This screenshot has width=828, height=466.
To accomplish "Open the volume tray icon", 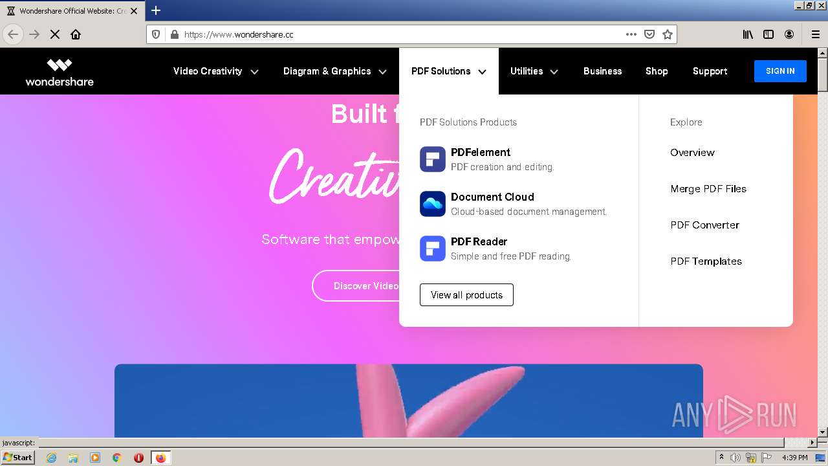I will [x=735, y=458].
